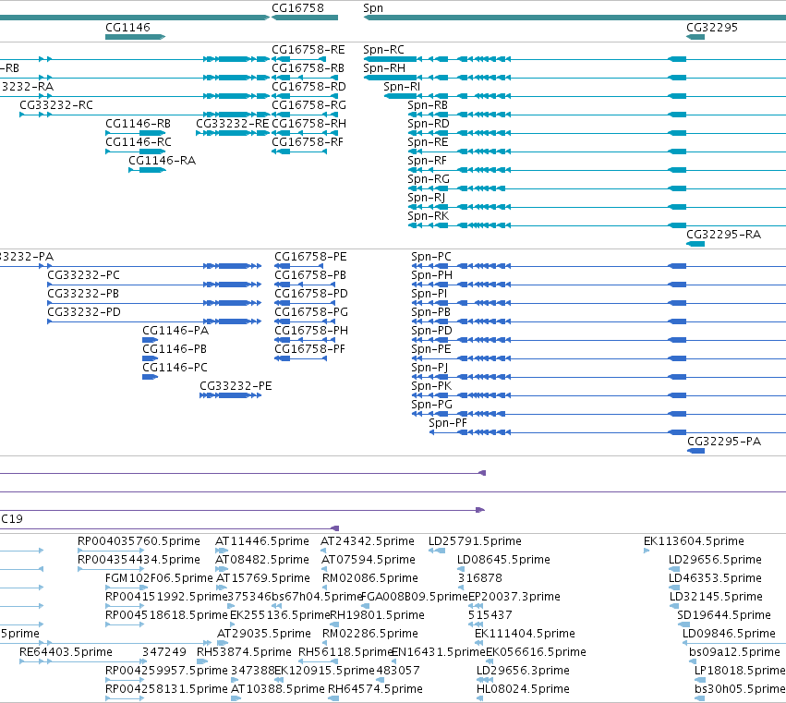This screenshot has width=786, height=703.
Task: Click the CG16758 gene label
Action: tap(297, 8)
